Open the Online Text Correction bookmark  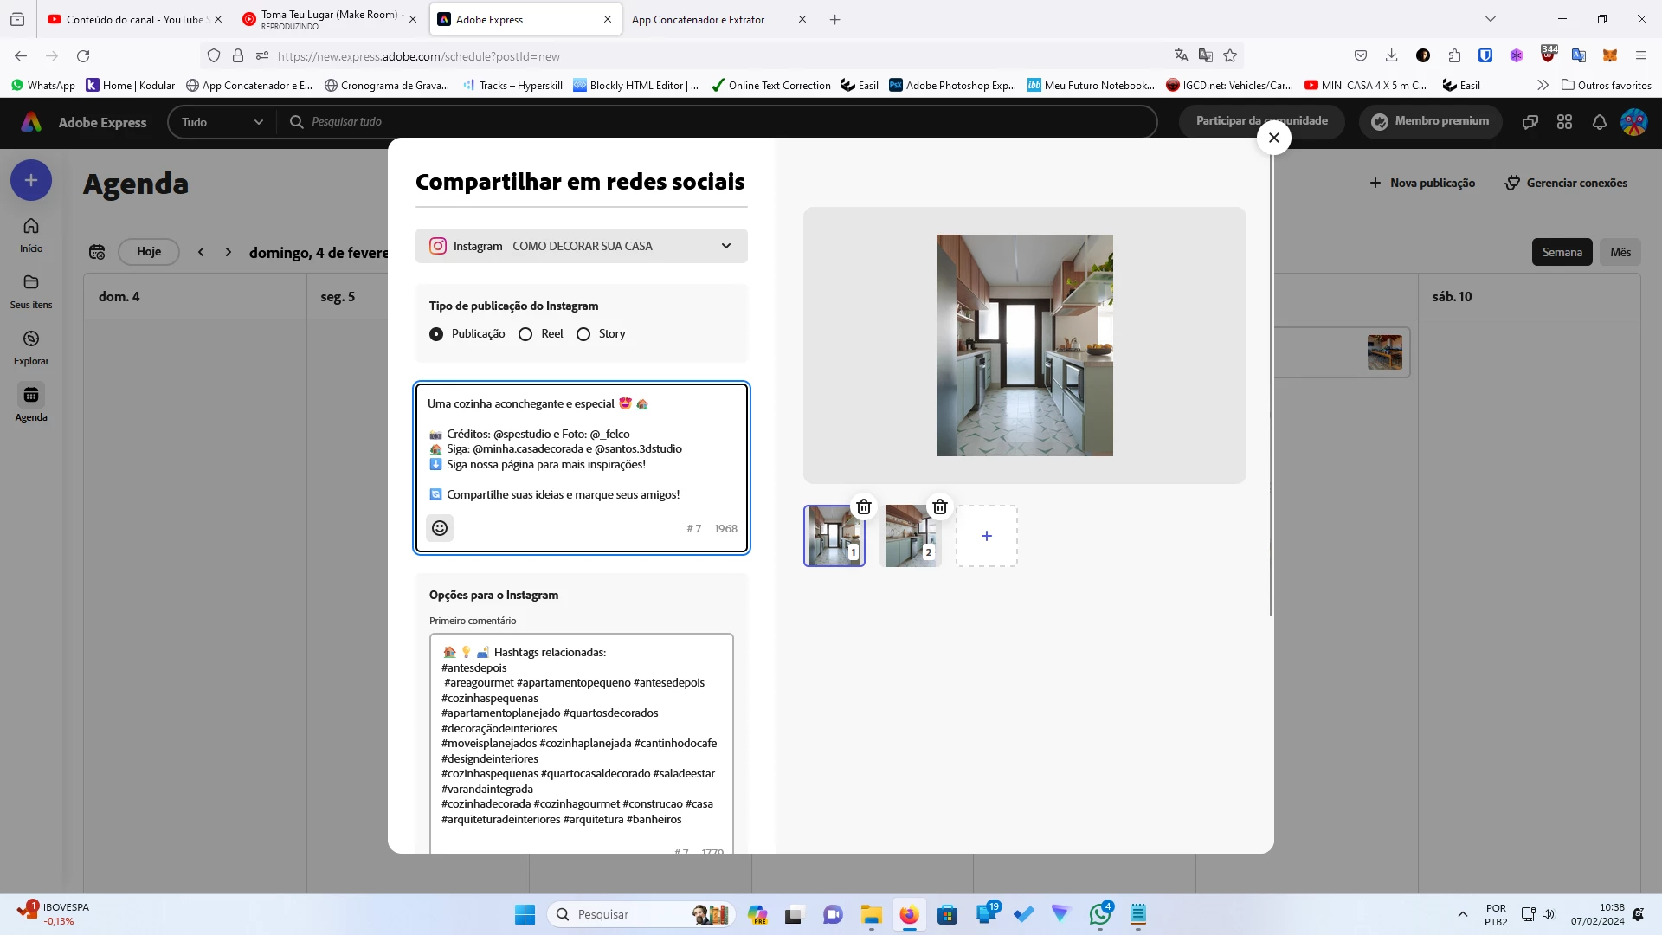tap(770, 86)
